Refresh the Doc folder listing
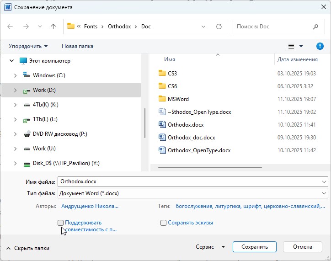Viewport: 331px width, 261px height. [x=219, y=27]
